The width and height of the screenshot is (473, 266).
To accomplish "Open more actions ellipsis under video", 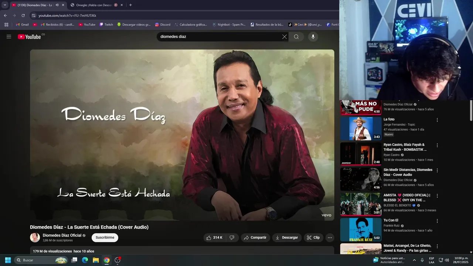I will (x=330, y=238).
